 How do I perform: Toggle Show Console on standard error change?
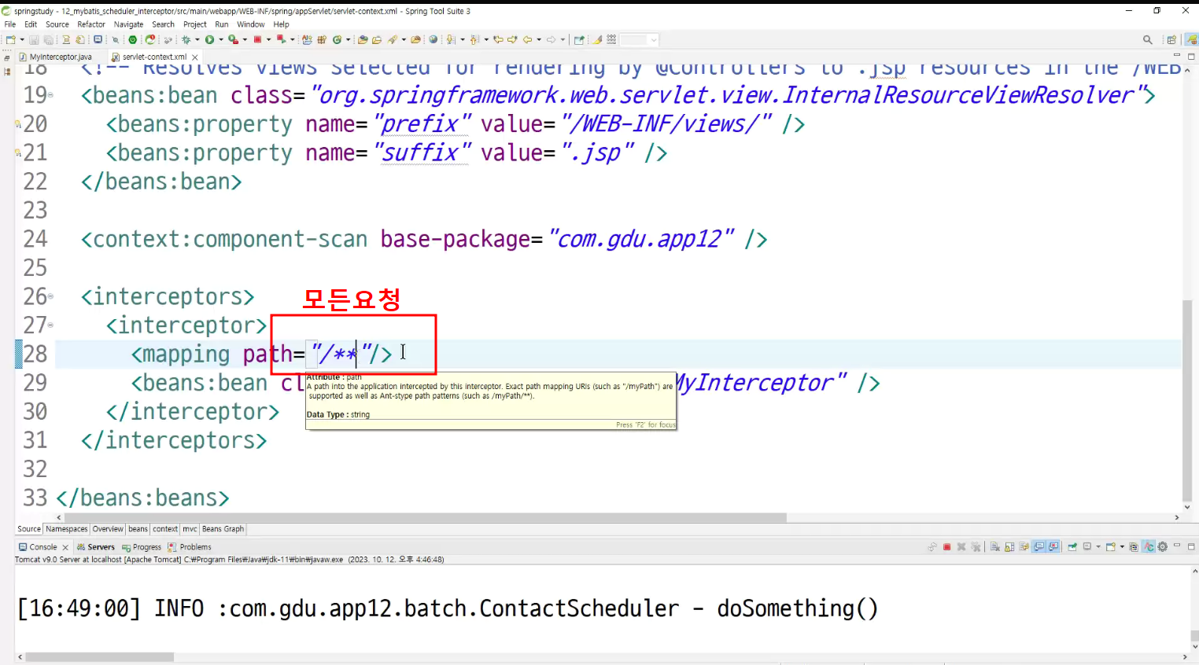click(1053, 547)
